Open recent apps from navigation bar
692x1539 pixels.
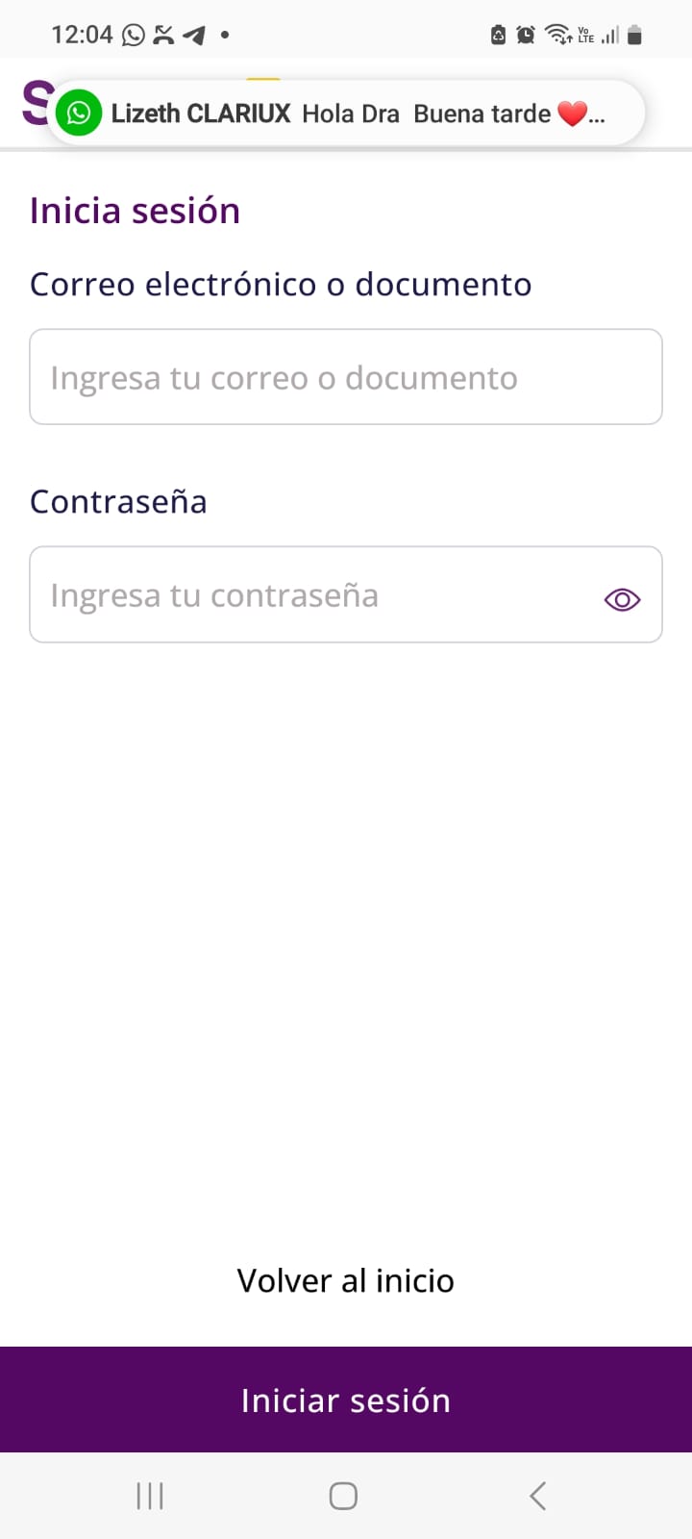point(150,1496)
